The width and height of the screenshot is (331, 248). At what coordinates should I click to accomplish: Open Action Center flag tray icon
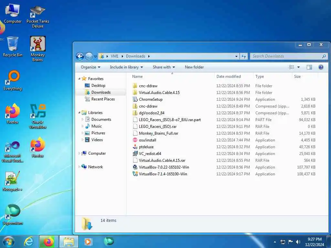(x=291, y=242)
